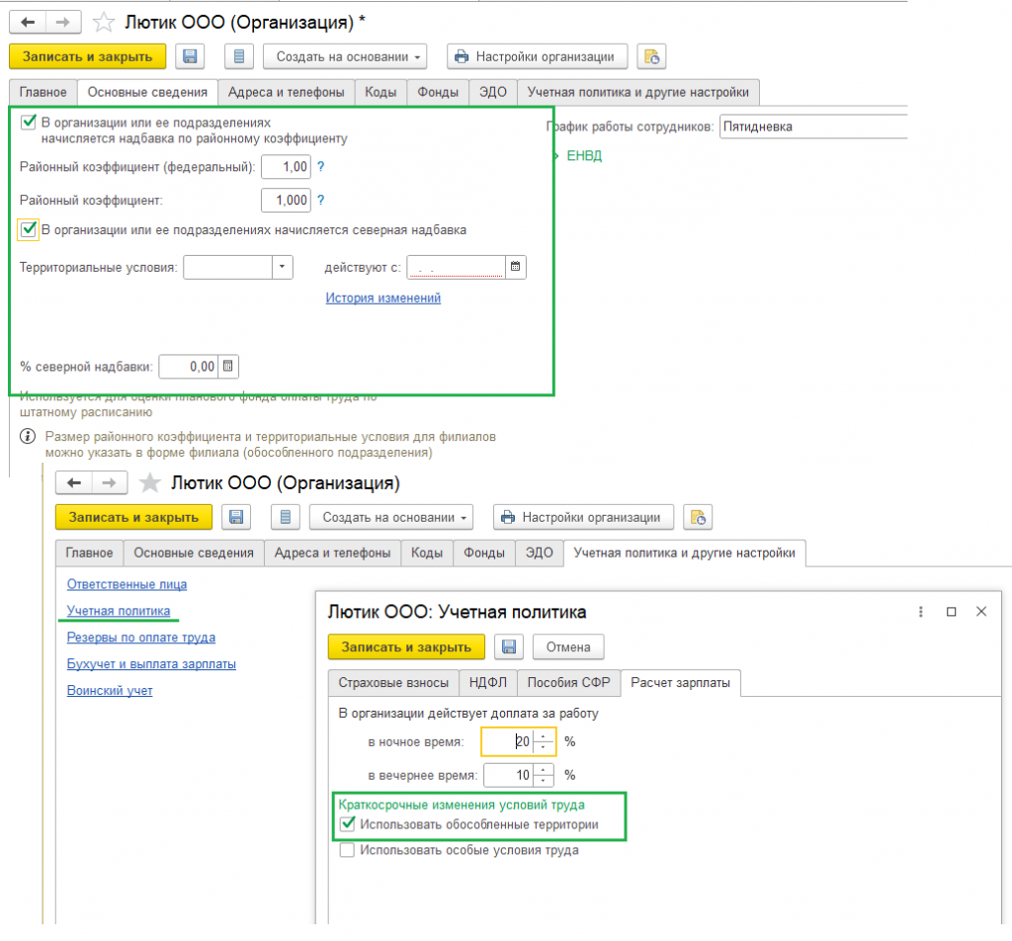1012x941 pixels.
Task: Open История изменений link
Action: (383, 299)
